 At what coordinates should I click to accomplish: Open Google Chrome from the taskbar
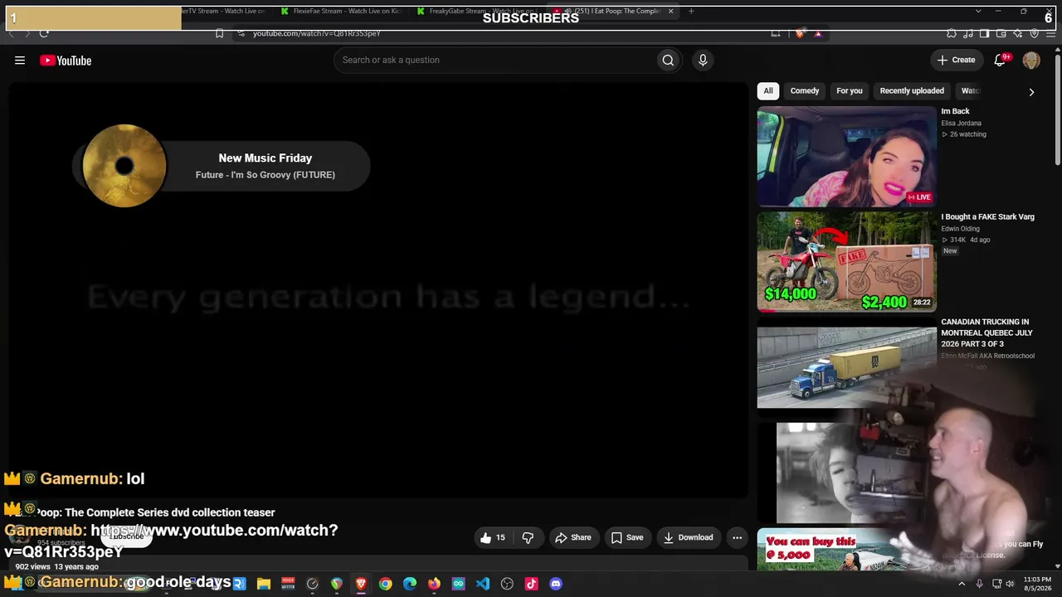(x=385, y=584)
